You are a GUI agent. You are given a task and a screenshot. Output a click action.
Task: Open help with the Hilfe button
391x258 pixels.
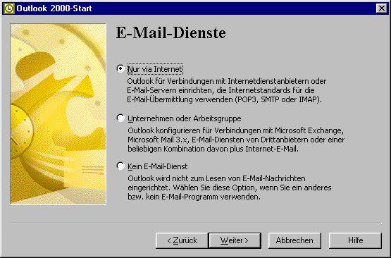pos(355,240)
